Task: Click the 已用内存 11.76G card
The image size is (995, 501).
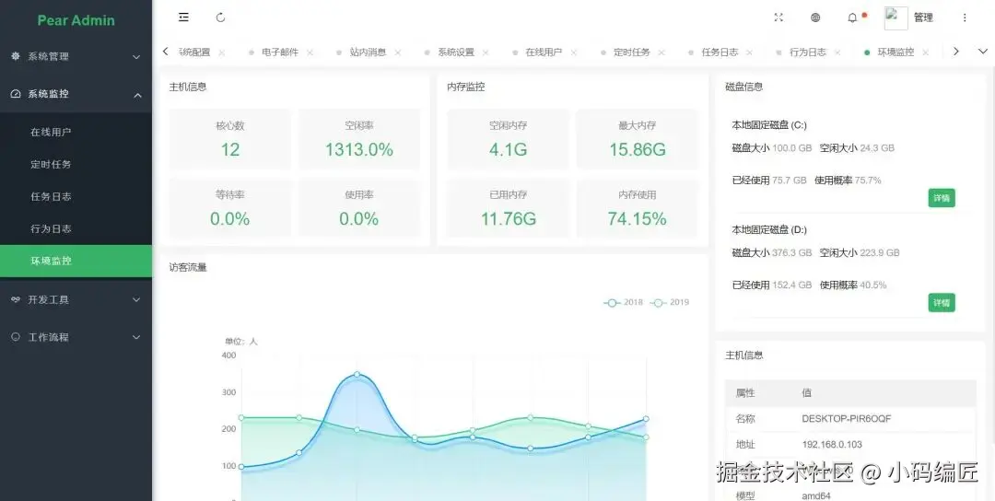Action: [509, 208]
